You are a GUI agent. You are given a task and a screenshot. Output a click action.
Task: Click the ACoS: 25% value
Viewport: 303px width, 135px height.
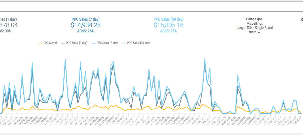tap(168, 31)
